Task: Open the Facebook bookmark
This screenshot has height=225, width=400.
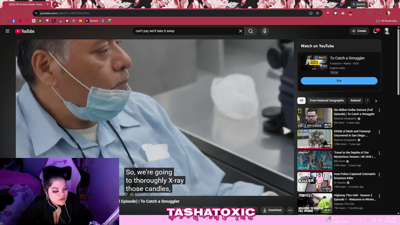Action: [x=14, y=21]
